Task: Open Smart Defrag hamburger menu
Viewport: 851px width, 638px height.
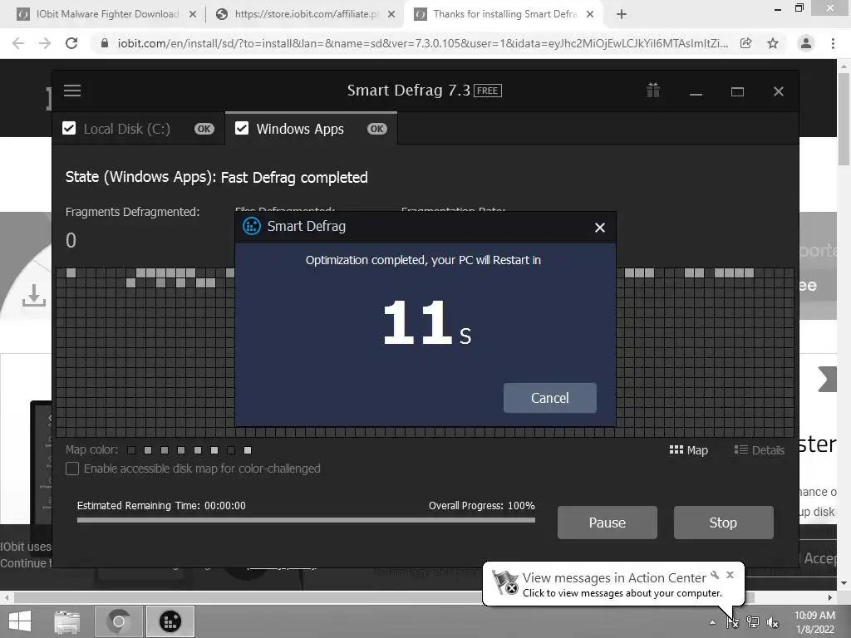Action: coord(72,91)
